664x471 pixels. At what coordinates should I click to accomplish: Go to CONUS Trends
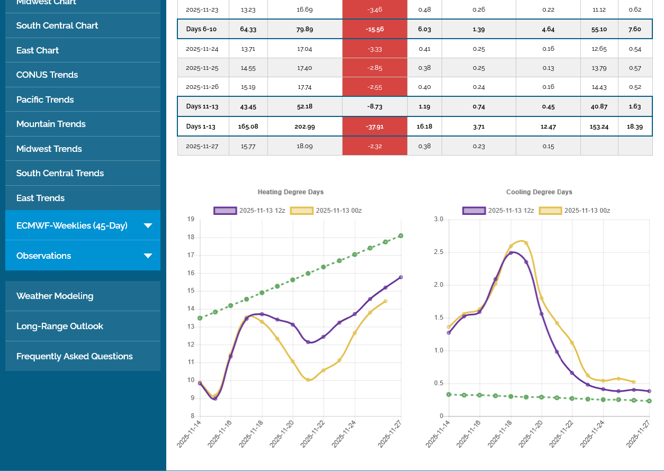click(47, 75)
